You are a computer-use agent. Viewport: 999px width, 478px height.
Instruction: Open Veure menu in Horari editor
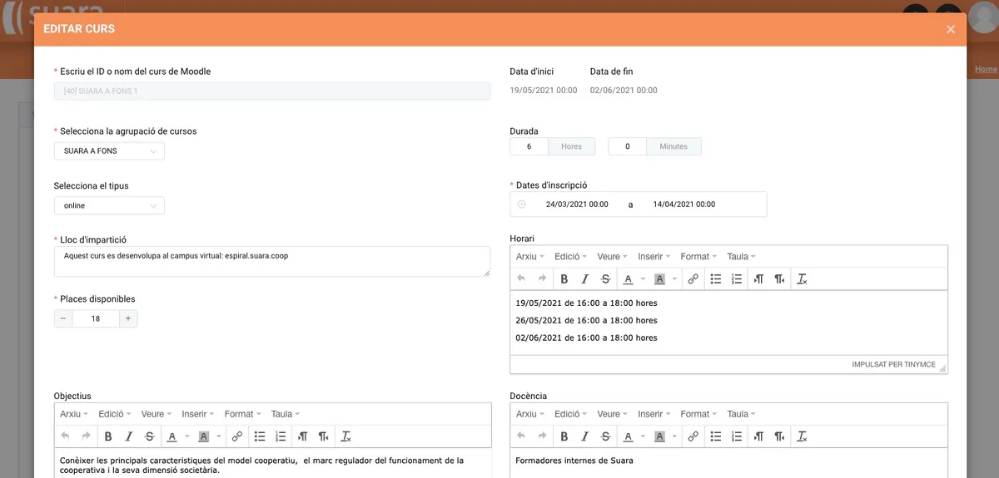pos(612,257)
